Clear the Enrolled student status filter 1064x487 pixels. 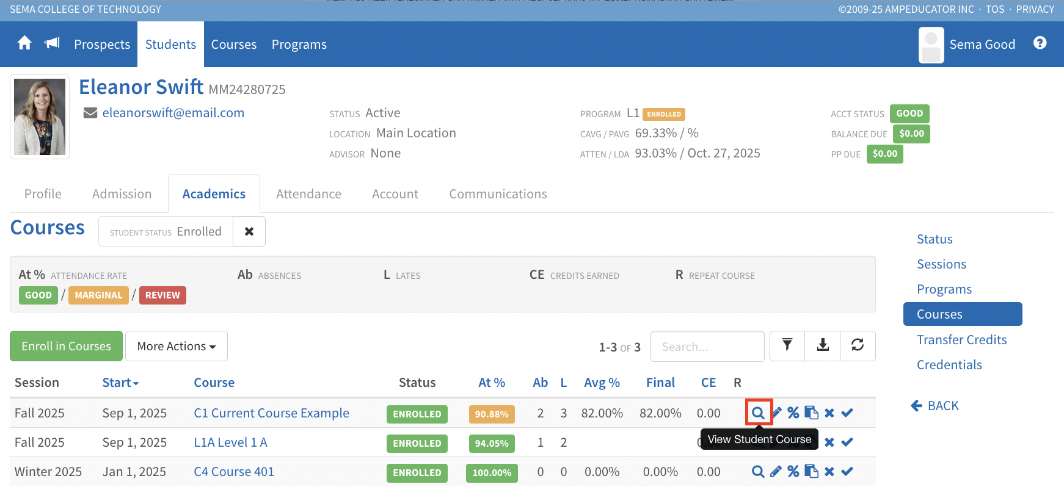[x=249, y=232]
